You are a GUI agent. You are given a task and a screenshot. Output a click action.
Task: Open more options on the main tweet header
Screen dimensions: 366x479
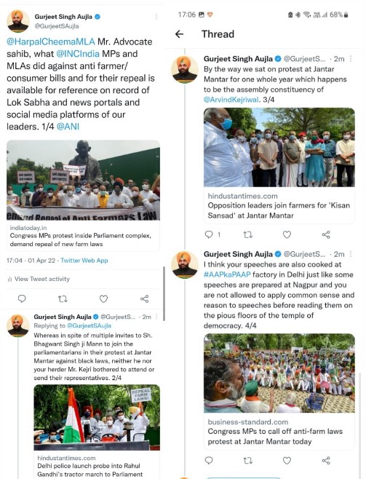156,17
